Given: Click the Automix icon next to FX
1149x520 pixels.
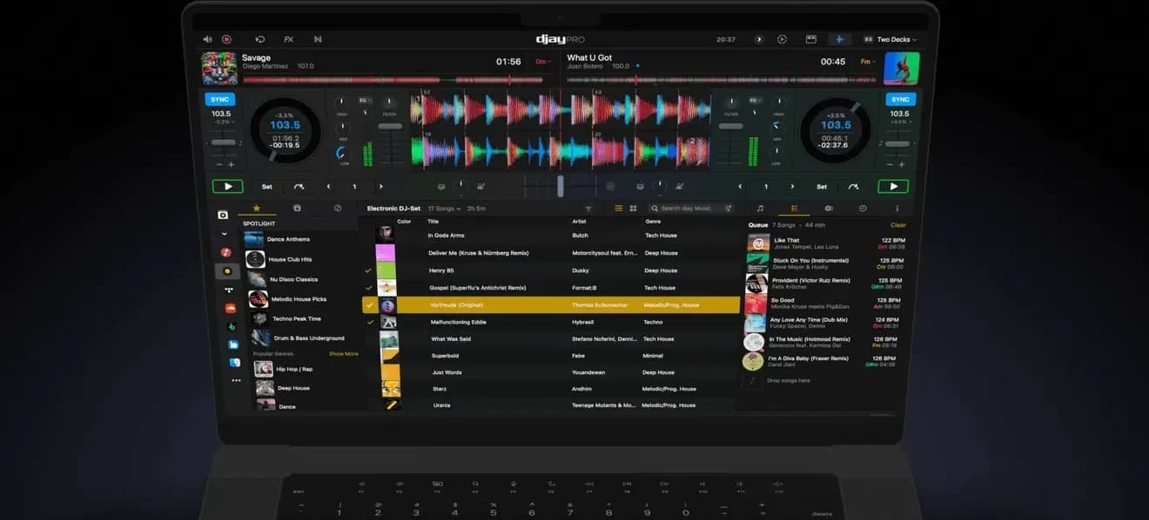Looking at the screenshot, I should [x=318, y=39].
